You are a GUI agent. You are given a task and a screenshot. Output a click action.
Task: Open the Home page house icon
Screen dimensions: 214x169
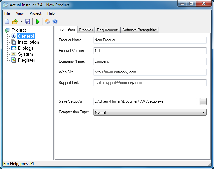[x=47, y=21]
